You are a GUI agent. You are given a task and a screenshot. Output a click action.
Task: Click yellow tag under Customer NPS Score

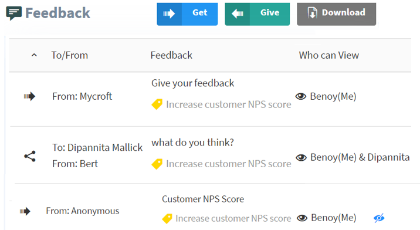coord(167,218)
